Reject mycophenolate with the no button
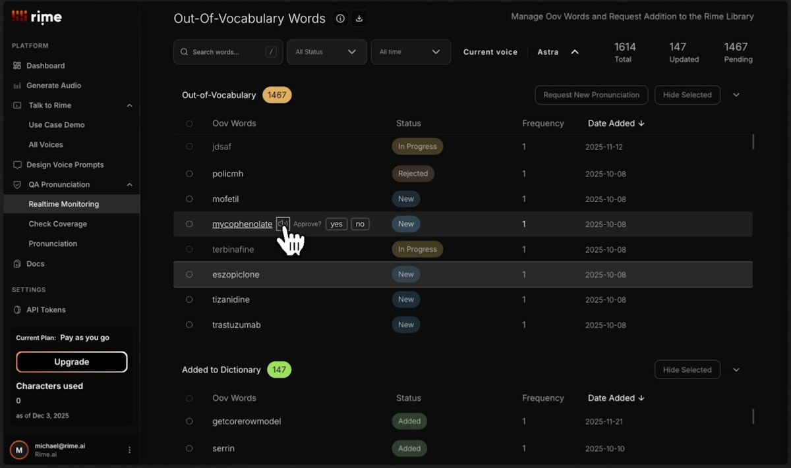Screen dimensions: 791x468 (360, 224)
